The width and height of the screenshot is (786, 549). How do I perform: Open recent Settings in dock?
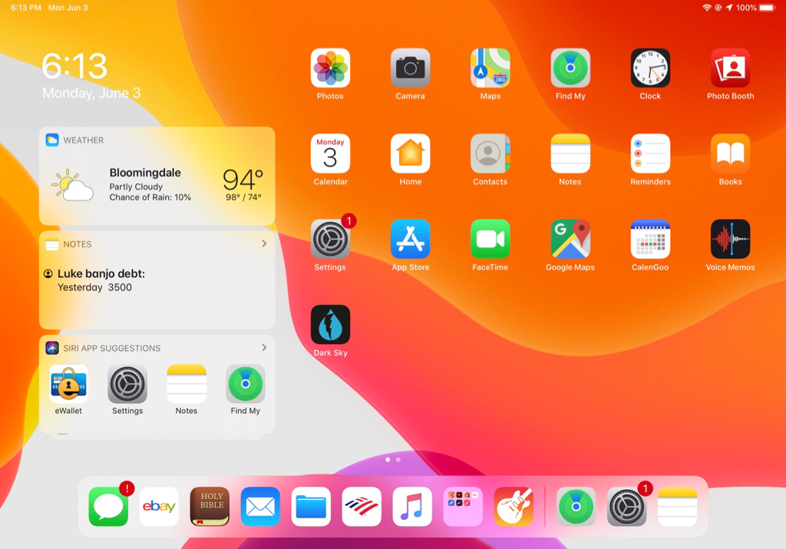point(626,506)
